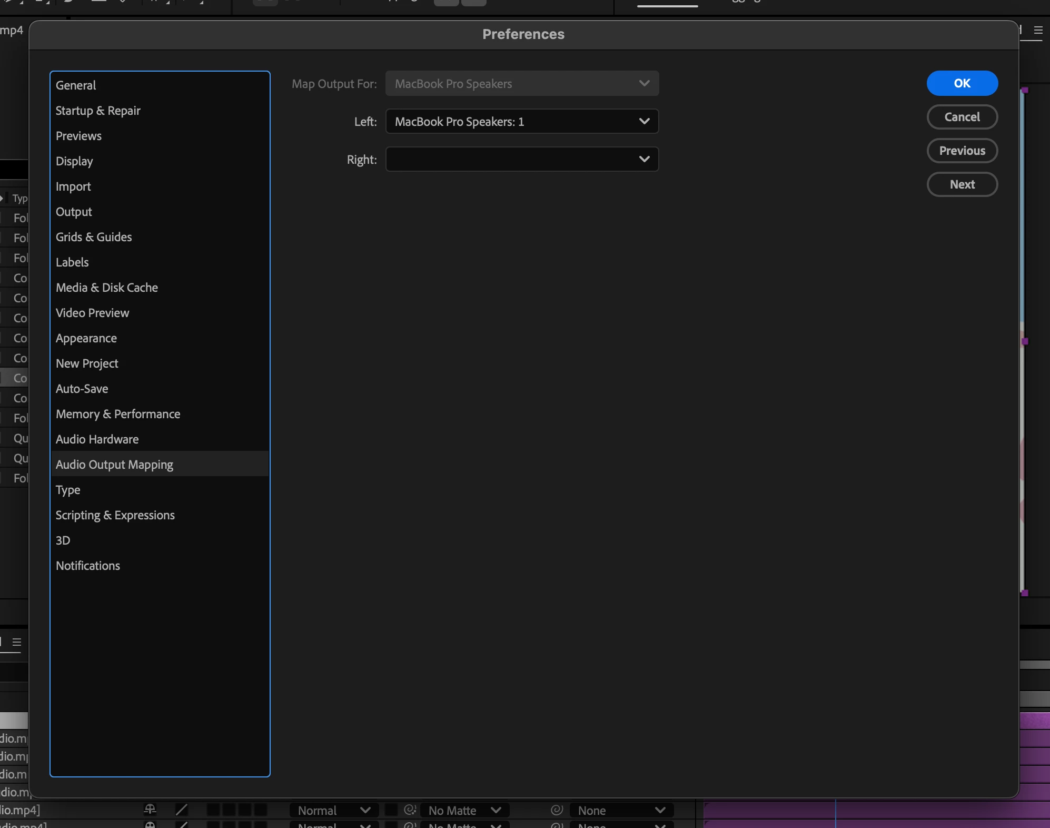1050x828 pixels.
Task: Open the Left channel output dropdown
Action: point(522,122)
